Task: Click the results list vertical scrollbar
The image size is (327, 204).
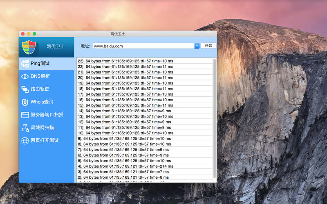Action: click(215, 118)
